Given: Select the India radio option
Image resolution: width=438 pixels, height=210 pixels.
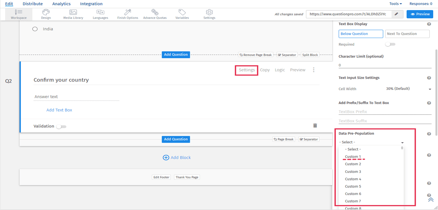Looking at the screenshot, I should [35, 29].
